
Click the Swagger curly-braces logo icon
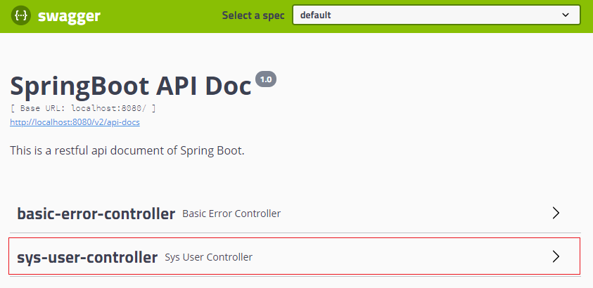[x=21, y=15]
